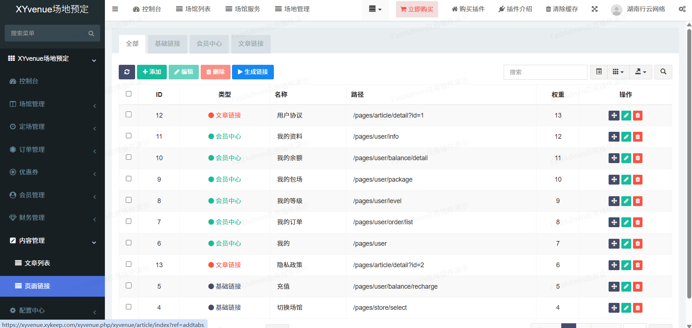Image resolution: width=692 pixels, height=328 pixels.
Task: Open the columns visibility dropdown
Action: 618,72
